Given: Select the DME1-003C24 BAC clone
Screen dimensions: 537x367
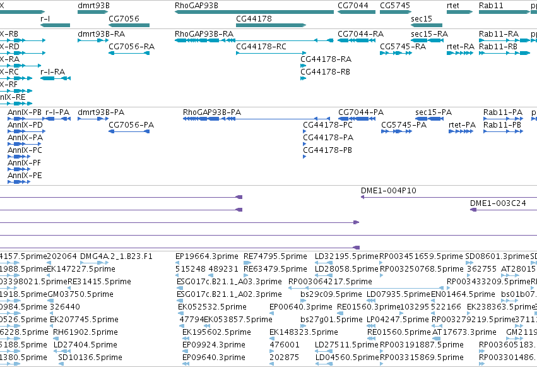Looking at the screenshot, I should tap(504, 210).
